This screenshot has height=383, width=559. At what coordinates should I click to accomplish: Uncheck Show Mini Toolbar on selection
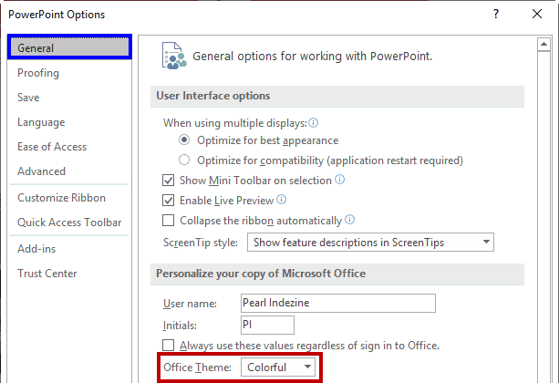169,180
